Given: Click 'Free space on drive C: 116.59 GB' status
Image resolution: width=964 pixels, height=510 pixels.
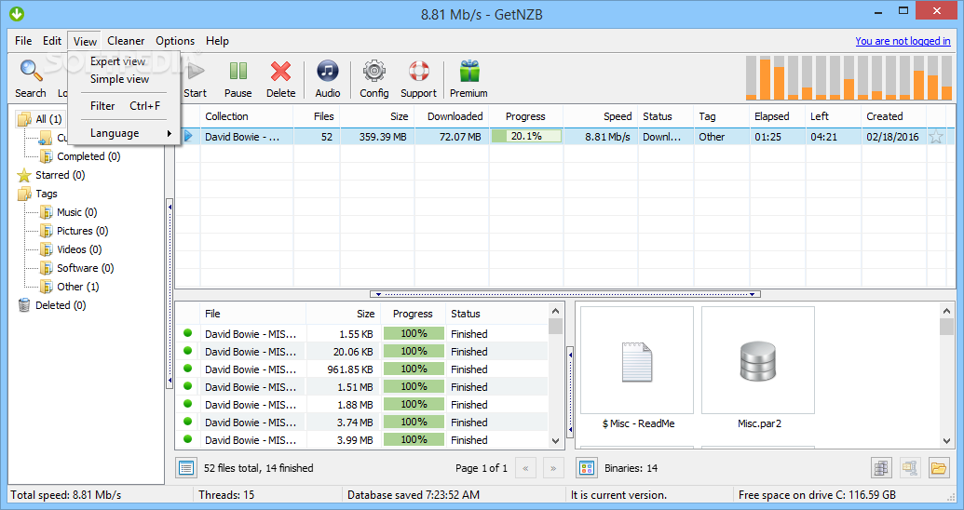Looking at the screenshot, I should (x=817, y=494).
